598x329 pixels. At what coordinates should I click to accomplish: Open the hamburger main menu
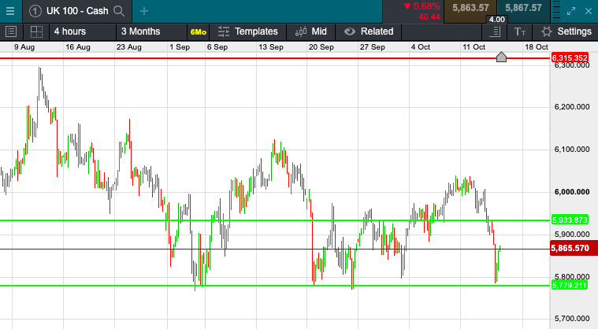[10, 11]
